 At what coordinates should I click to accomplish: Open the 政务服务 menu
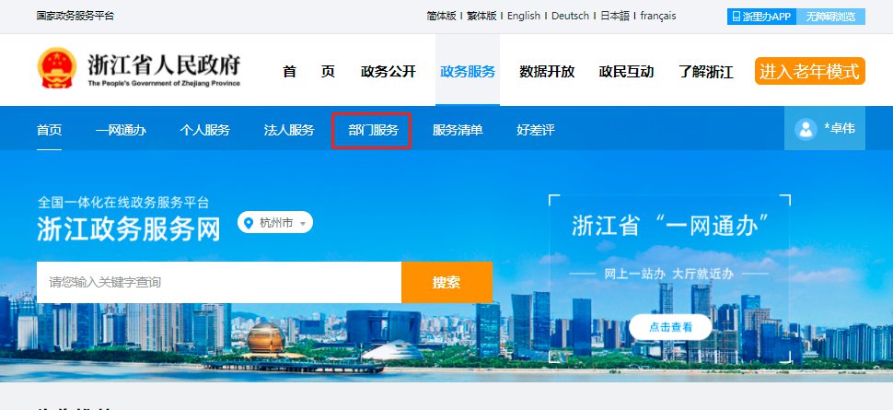[x=468, y=72]
